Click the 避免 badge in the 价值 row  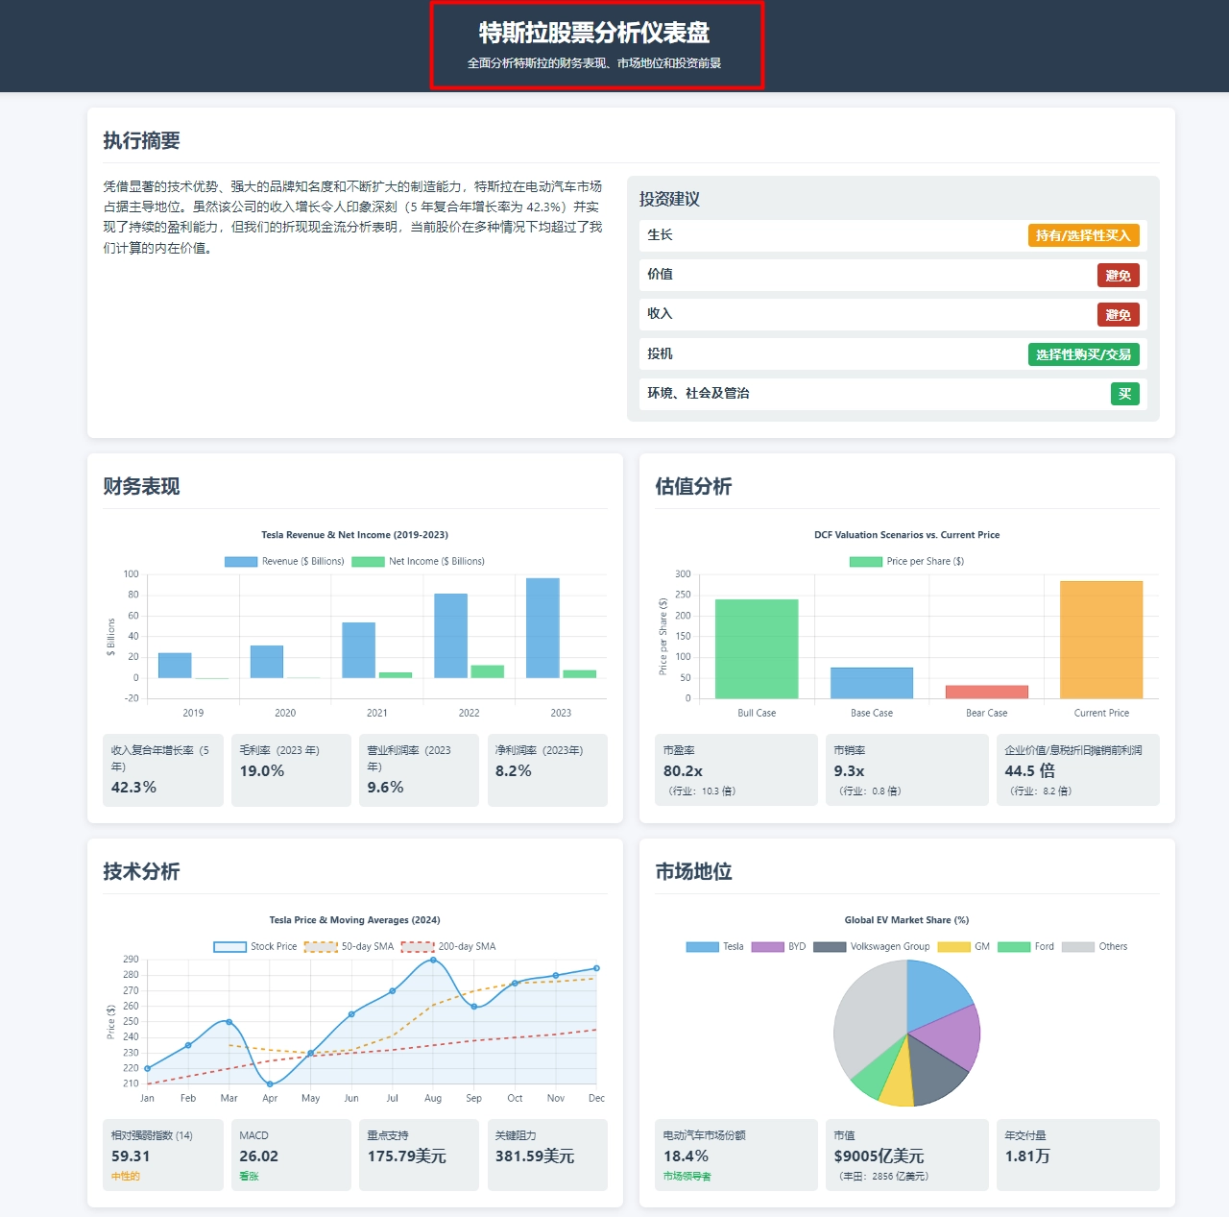click(x=1119, y=276)
